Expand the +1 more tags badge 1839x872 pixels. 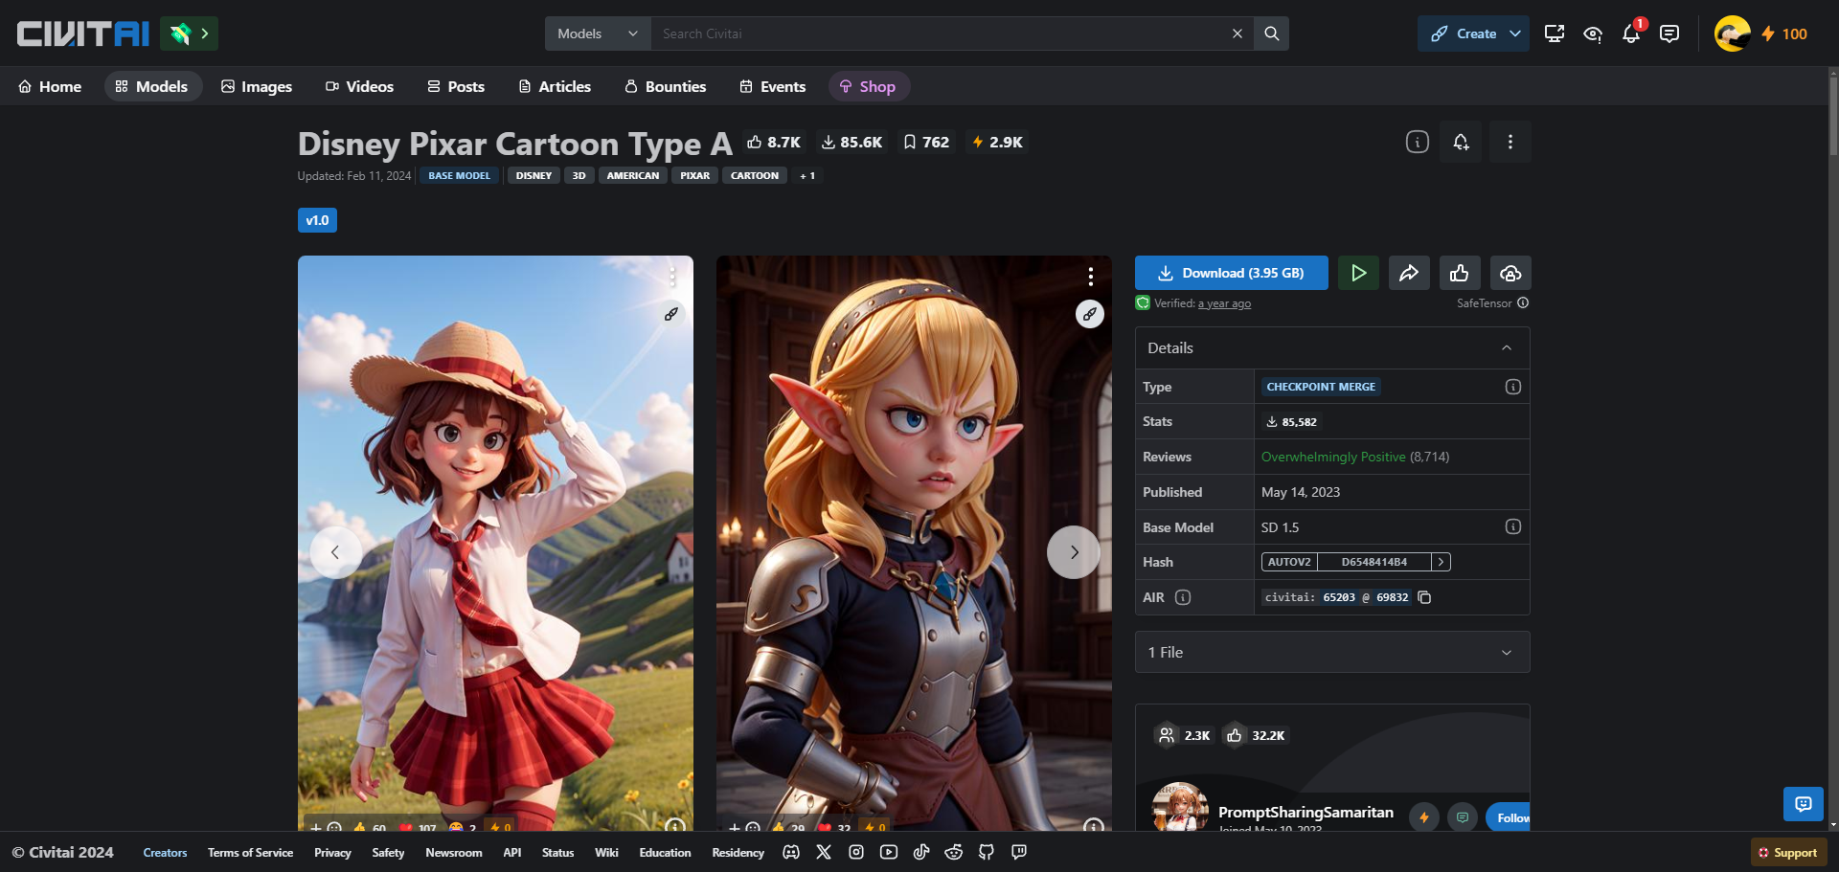pyautogui.click(x=807, y=175)
